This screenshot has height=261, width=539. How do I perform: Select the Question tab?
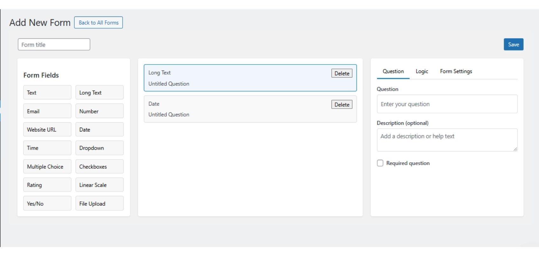(x=393, y=71)
